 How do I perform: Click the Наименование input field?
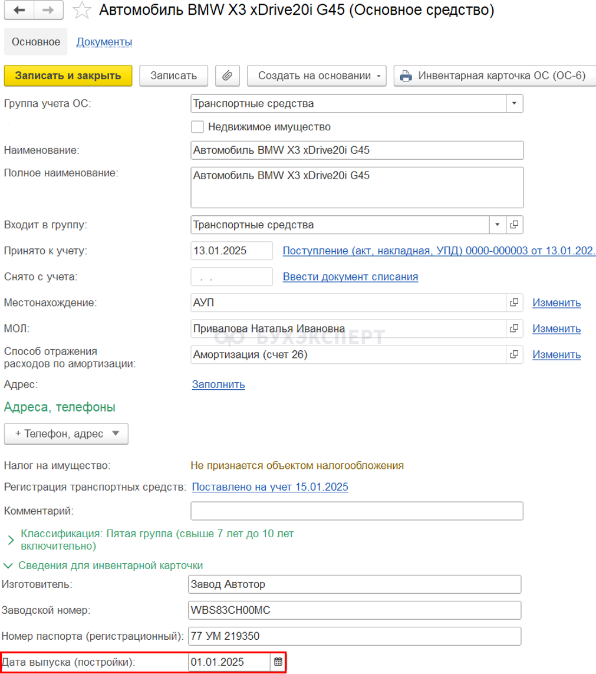click(357, 150)
